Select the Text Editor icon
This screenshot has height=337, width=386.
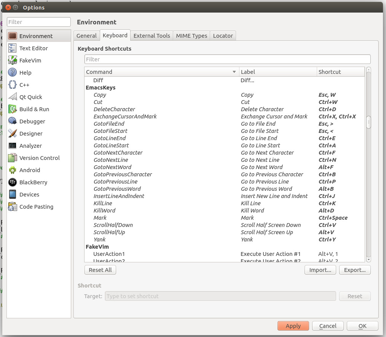coord(13,48)
